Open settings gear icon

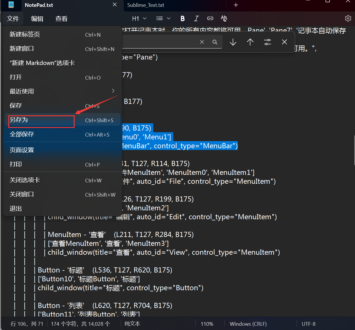[x=348, y=18]
